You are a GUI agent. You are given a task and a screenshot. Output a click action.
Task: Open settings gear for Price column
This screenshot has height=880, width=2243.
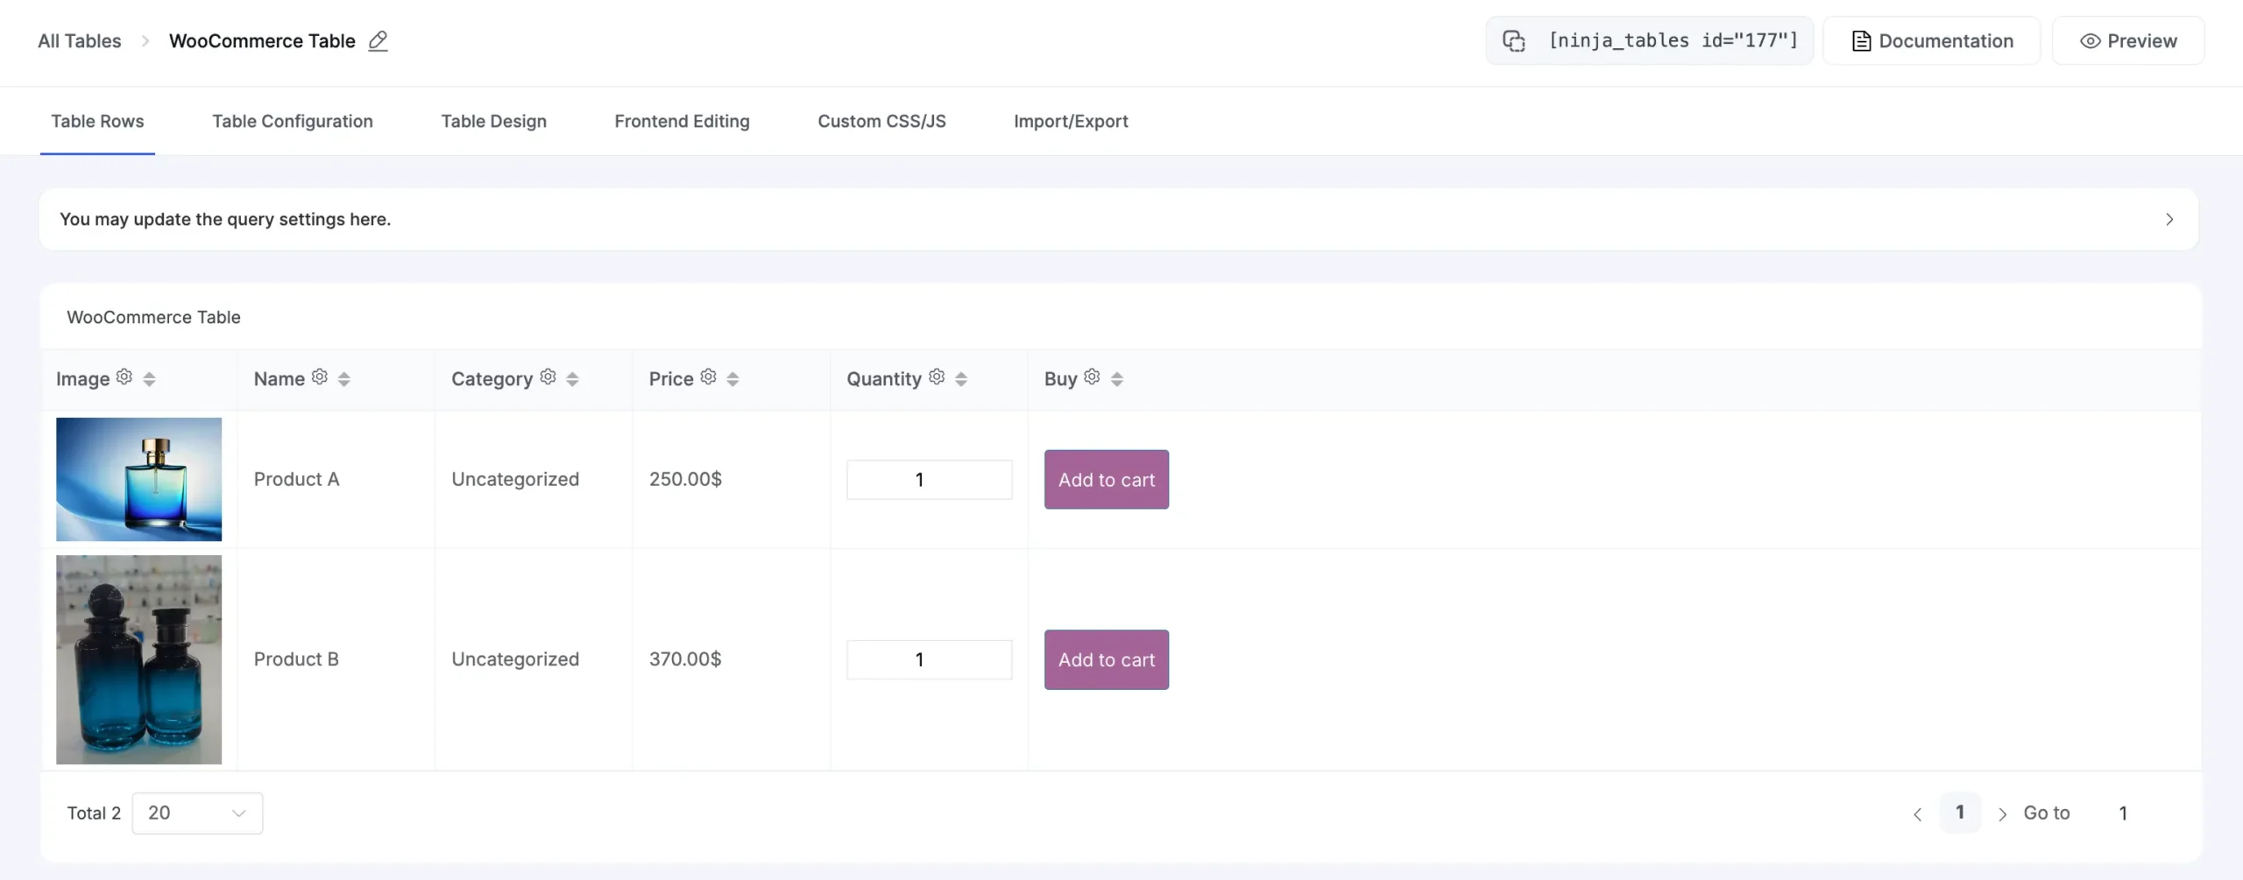709,377
